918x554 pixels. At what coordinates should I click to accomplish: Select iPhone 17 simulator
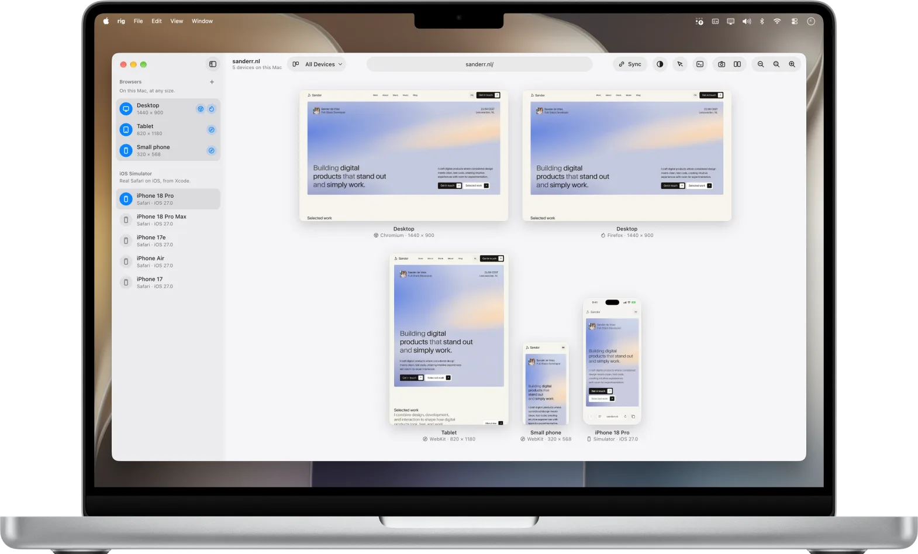168,283
